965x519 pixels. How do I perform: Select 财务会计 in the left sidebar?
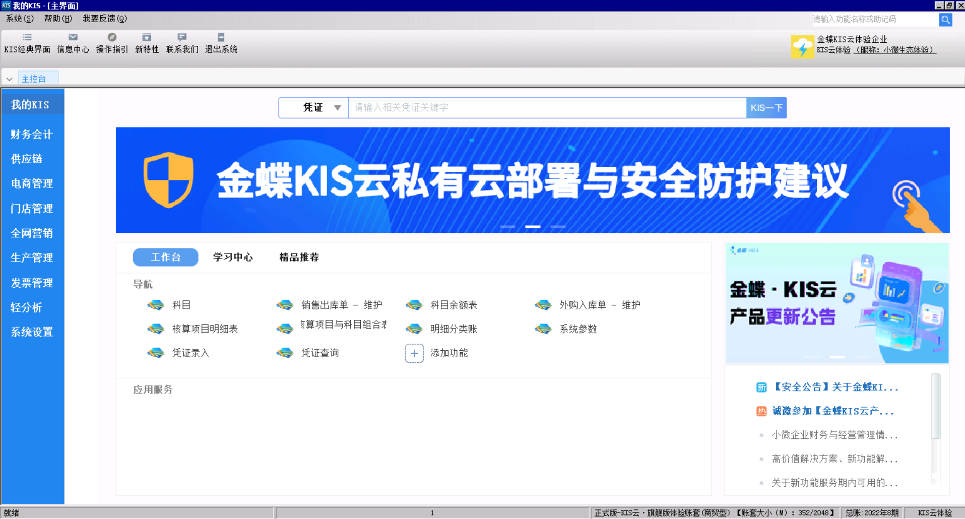32,135
